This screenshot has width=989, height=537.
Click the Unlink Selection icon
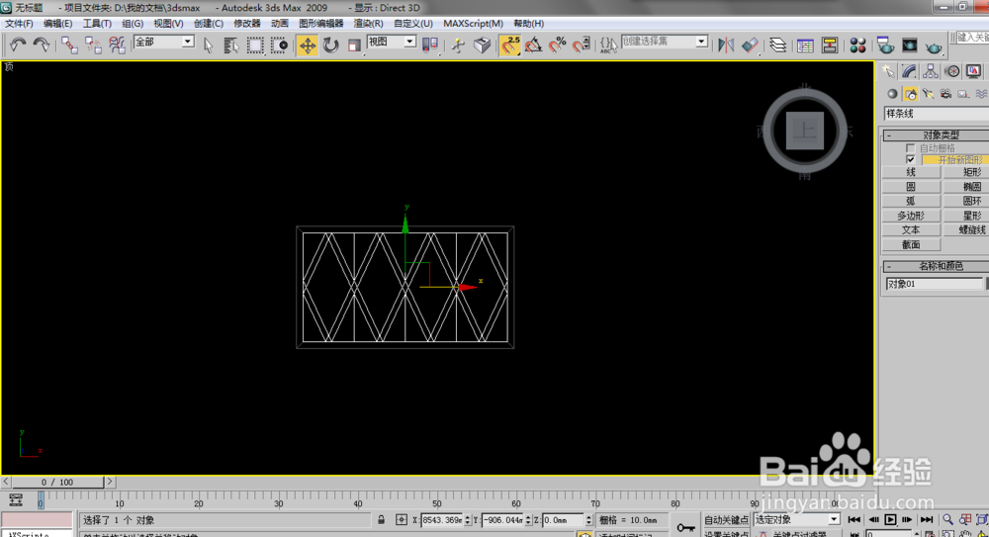point(93,45)
